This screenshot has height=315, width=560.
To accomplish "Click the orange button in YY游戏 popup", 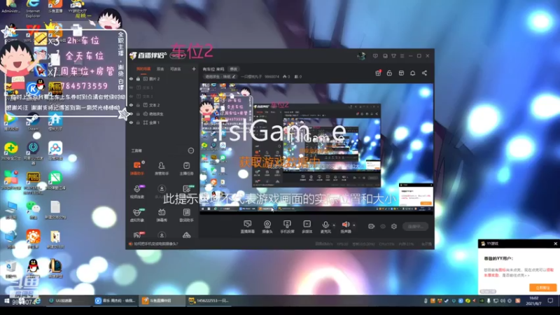I will [542, 288].
